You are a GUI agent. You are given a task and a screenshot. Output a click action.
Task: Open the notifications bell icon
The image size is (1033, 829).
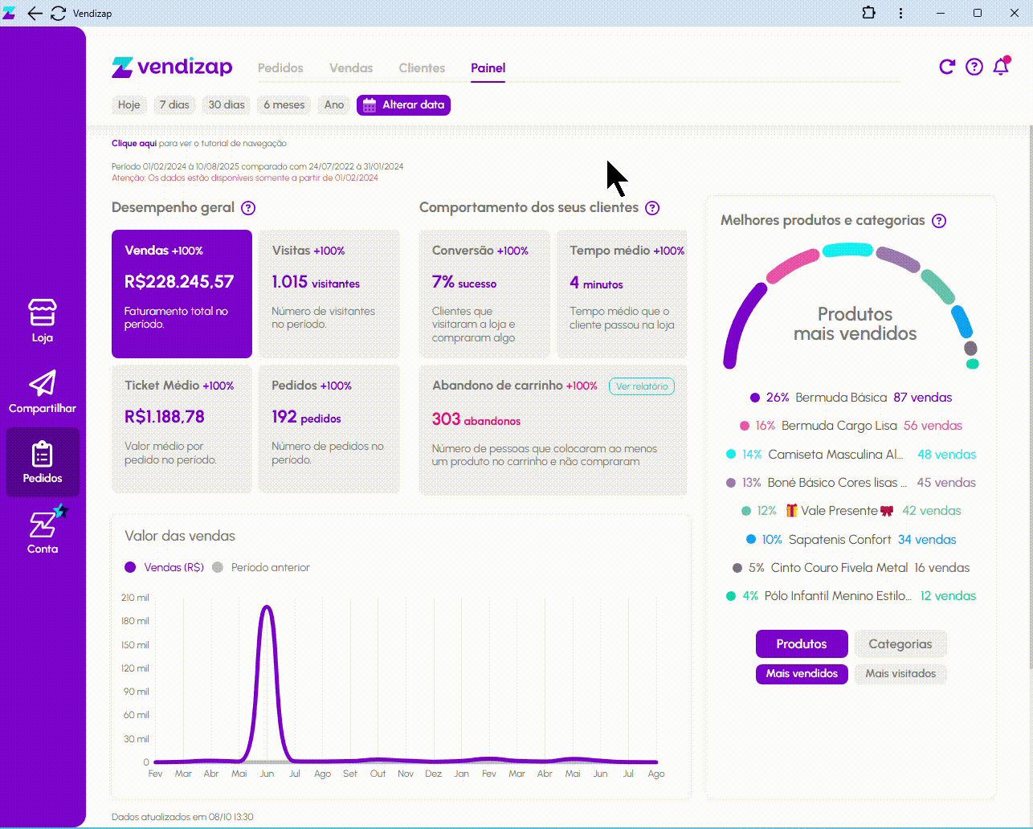coord(1001,67)
